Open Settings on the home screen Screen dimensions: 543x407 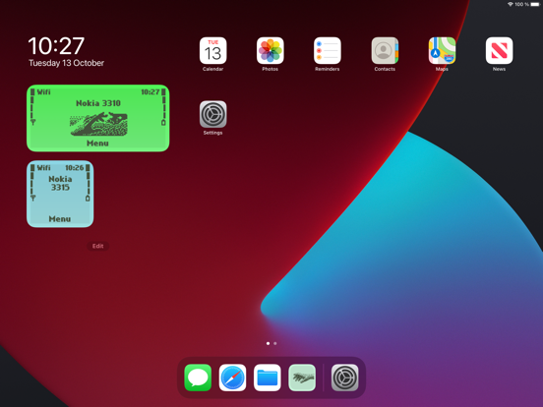(x=213, y=114)
